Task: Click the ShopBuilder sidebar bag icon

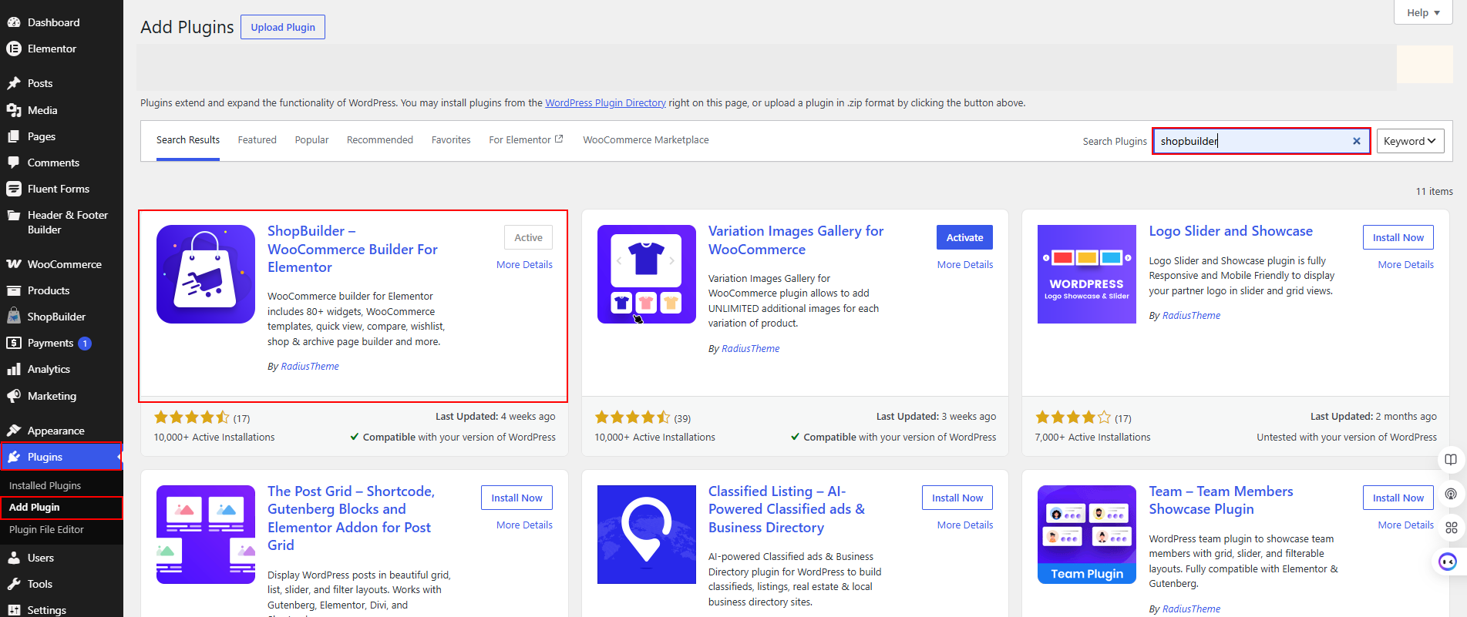Action: pyautogui.click(x=14, y=317)
